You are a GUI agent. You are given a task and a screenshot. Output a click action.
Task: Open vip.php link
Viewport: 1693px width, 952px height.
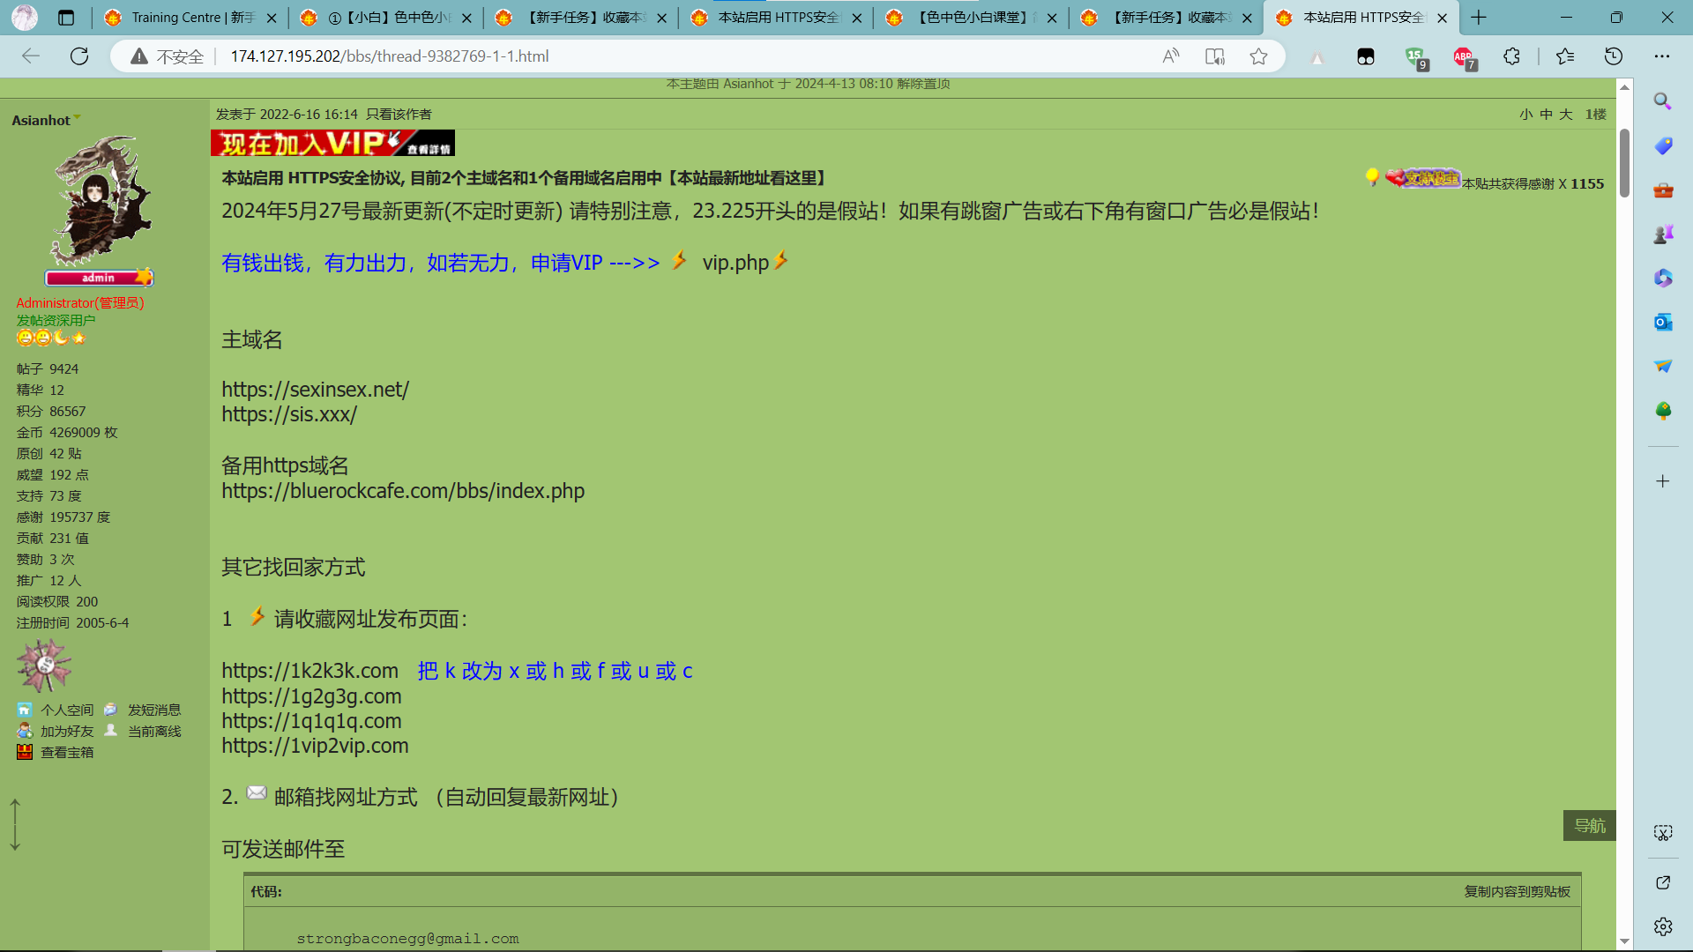735,263
